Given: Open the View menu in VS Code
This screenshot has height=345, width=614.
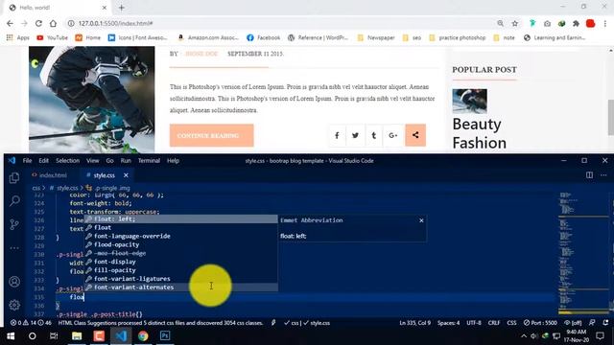Looking at the screenshot, I should pyautogui.click(x=92, y=161).
